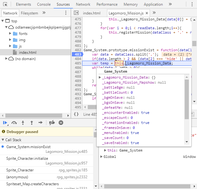The image size is (197, 189).
Task: Click line number 490 in gutter
Action: 78,85
